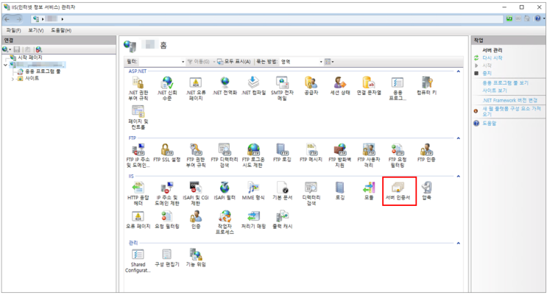This screenshot has width=547, height=295.
Task: Open the 작업자 프로세스 feature
Action: [225, 222]
